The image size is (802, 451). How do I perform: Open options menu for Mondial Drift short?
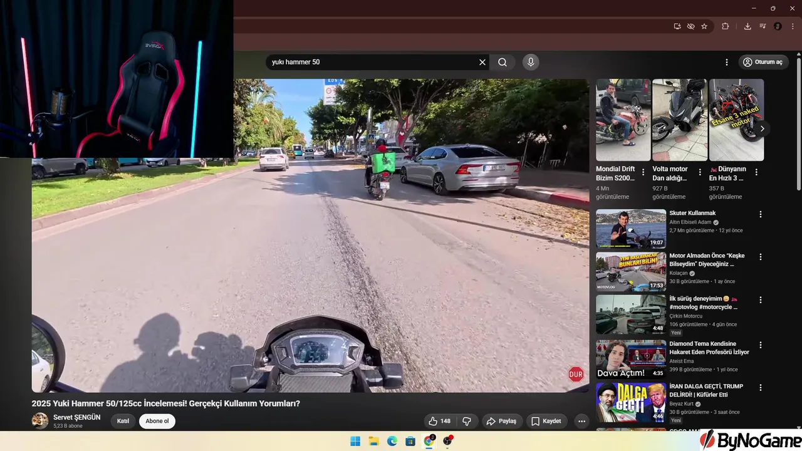[643, 172]
